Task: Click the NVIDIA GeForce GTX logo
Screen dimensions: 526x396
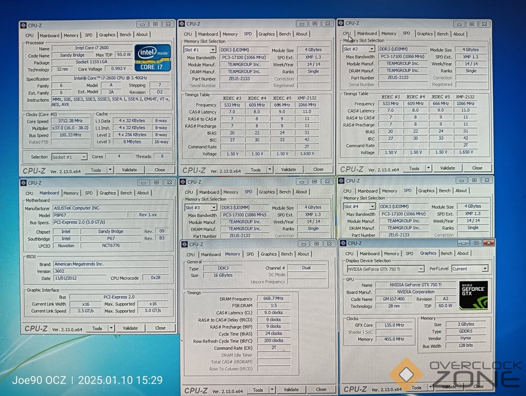Action: coord(474,295)
